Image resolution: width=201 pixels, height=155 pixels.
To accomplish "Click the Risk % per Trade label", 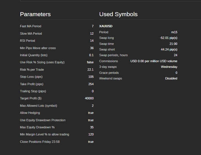I will 32,70.
